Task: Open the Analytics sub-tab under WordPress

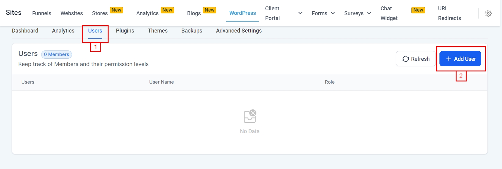Action: (63, 31)
